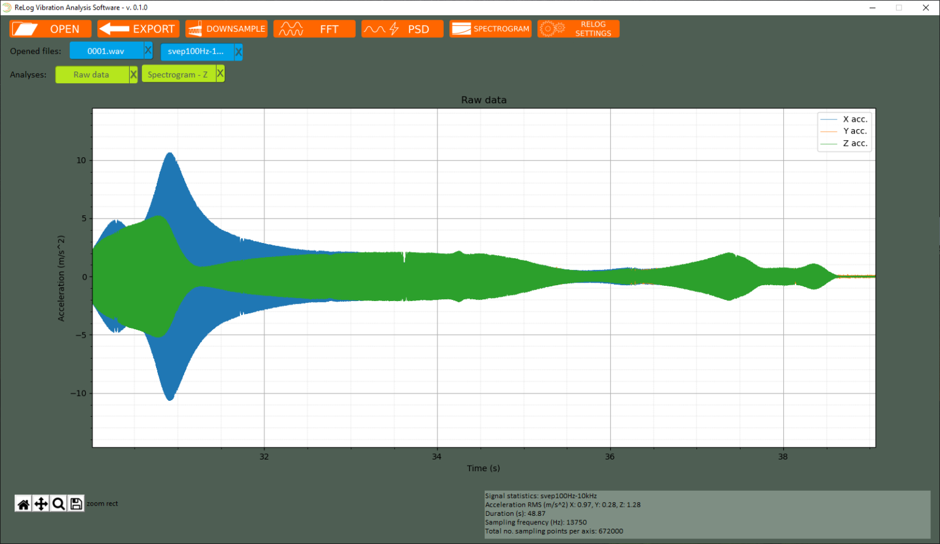Close the svep100Hz-1 file
The width and height of the screenshot is (940, 544).
(x=238, y=51)
